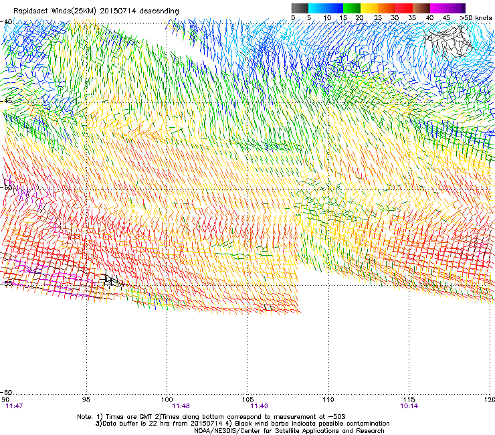The width and height of the screenshot is (495, 435).
Task: Click the '>50 knots' legend label
Action: coord(476,18)
